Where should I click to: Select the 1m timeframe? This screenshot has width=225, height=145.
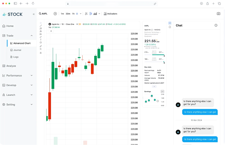pos(62,14)
